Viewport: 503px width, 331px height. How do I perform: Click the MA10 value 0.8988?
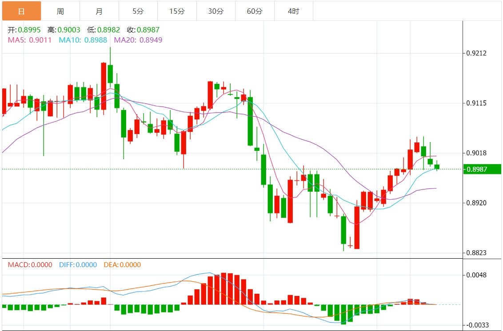tap(96, 40)
